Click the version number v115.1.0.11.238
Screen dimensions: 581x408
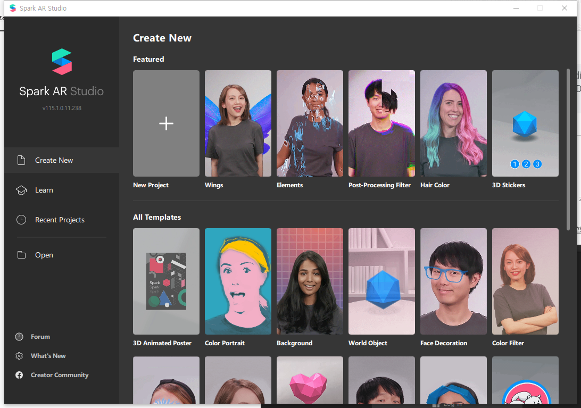pos(62,108)
